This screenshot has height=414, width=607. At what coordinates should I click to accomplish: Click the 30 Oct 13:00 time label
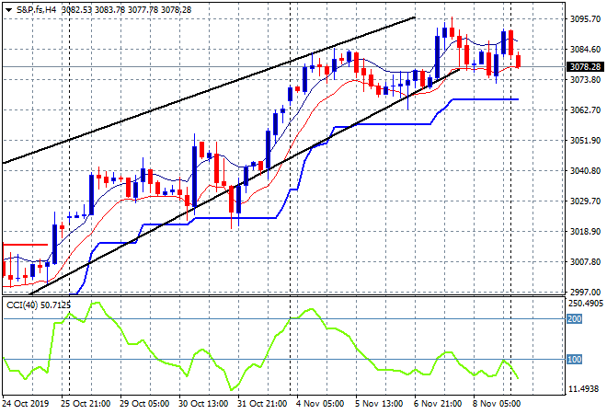[203, 404]
